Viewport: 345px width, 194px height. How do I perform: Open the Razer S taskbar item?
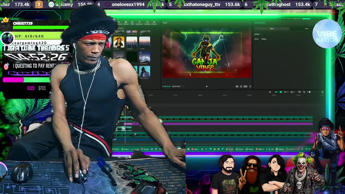(x=126, y=149)
